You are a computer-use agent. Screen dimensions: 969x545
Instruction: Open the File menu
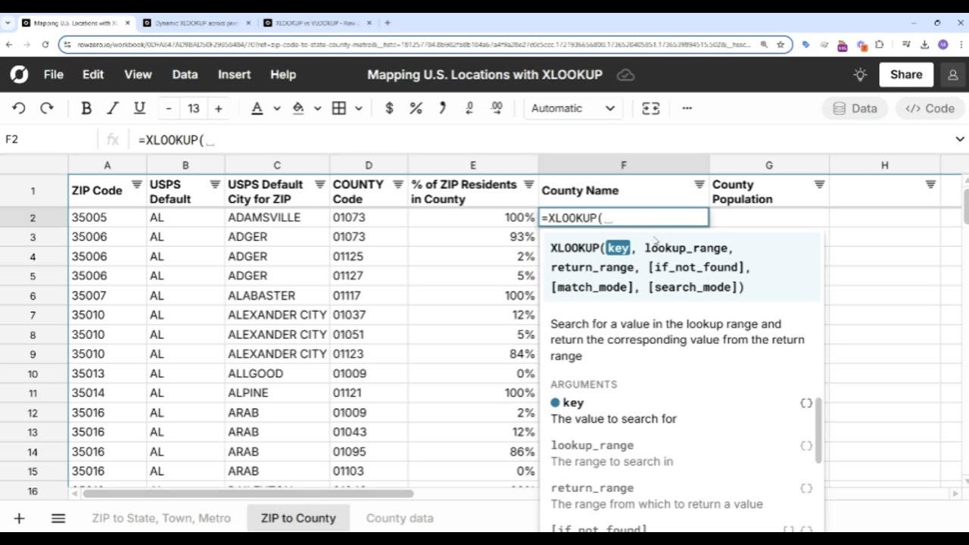(54, 74)
